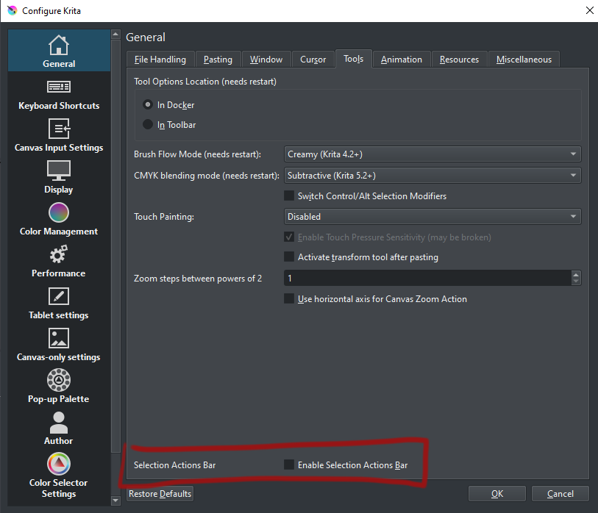Open Author person icon
598x513 pixels.
click(x=59, y=423)
